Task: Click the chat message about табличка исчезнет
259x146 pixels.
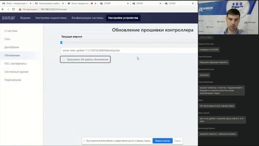Action: (x=218, y=134)
